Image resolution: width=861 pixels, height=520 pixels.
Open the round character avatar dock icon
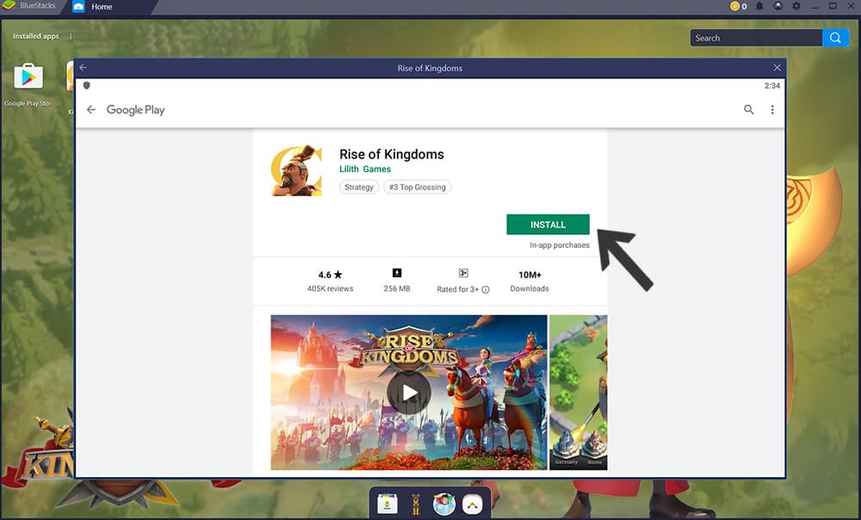(443, 504)
